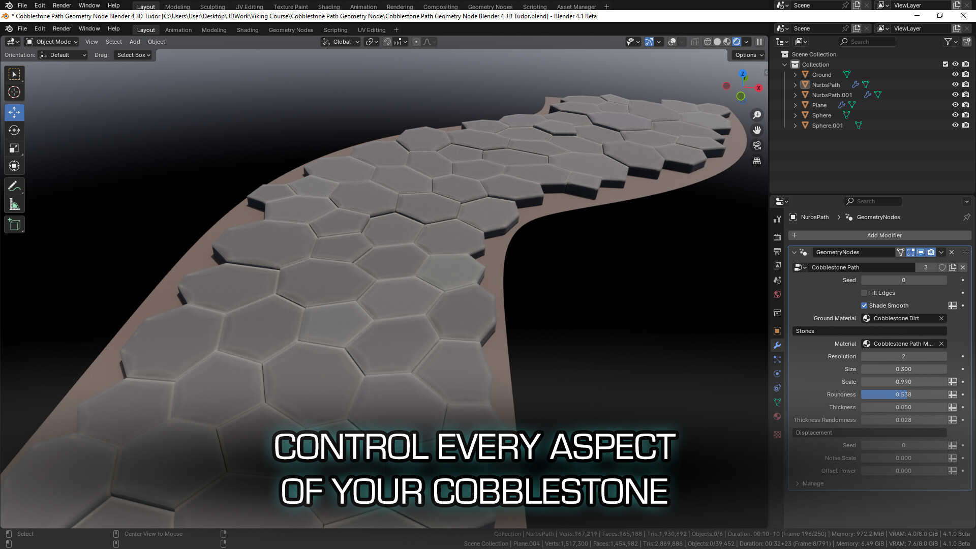
Task: Select the Annotate tool
Action: (x=14, y=186)
